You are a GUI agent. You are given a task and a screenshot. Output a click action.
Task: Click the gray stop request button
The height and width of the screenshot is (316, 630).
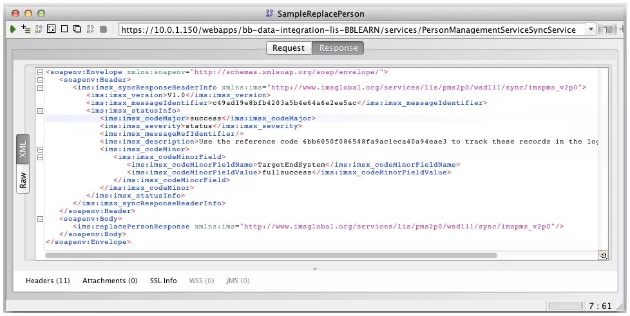coord(103,29)
